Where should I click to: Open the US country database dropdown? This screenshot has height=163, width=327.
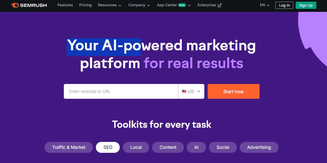[191, 91]
